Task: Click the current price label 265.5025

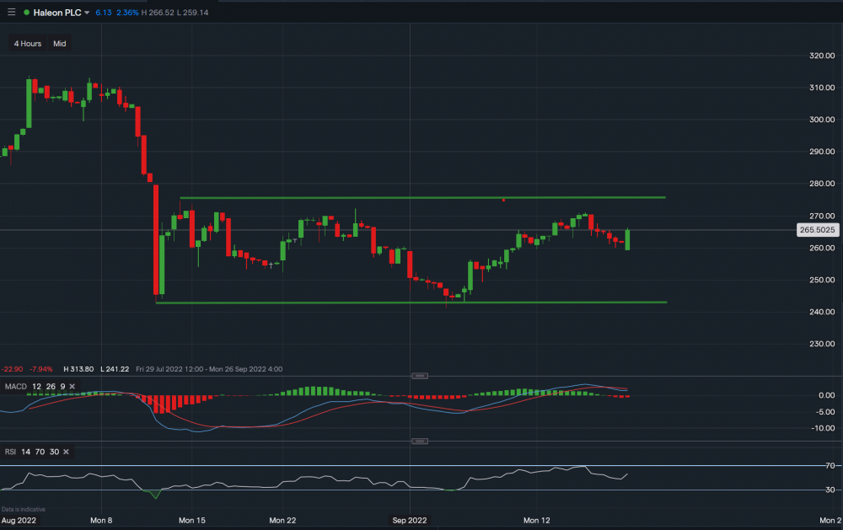Action: pos(817,229)
